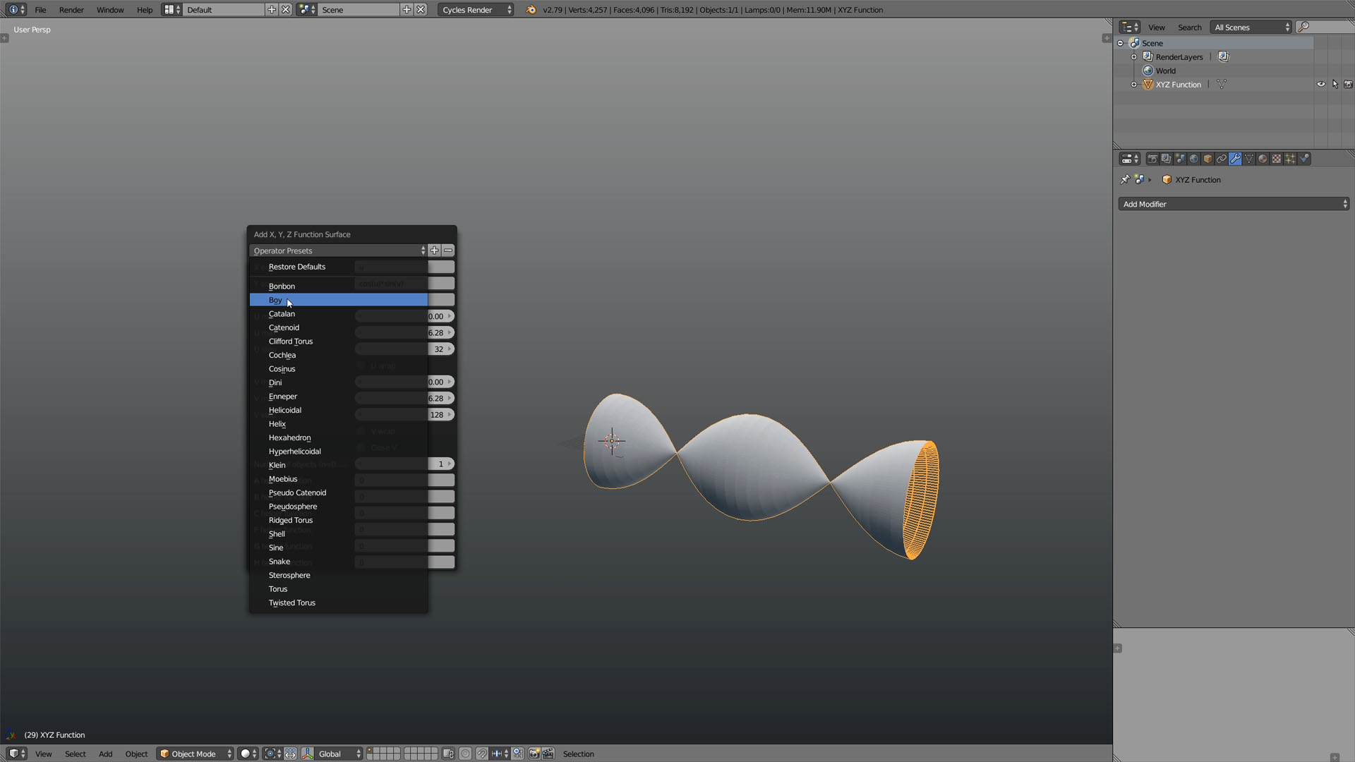This screenshot has width=1355, height=762.
Task: Toggle lock camera and layers to scene
Action: (448, 754)
